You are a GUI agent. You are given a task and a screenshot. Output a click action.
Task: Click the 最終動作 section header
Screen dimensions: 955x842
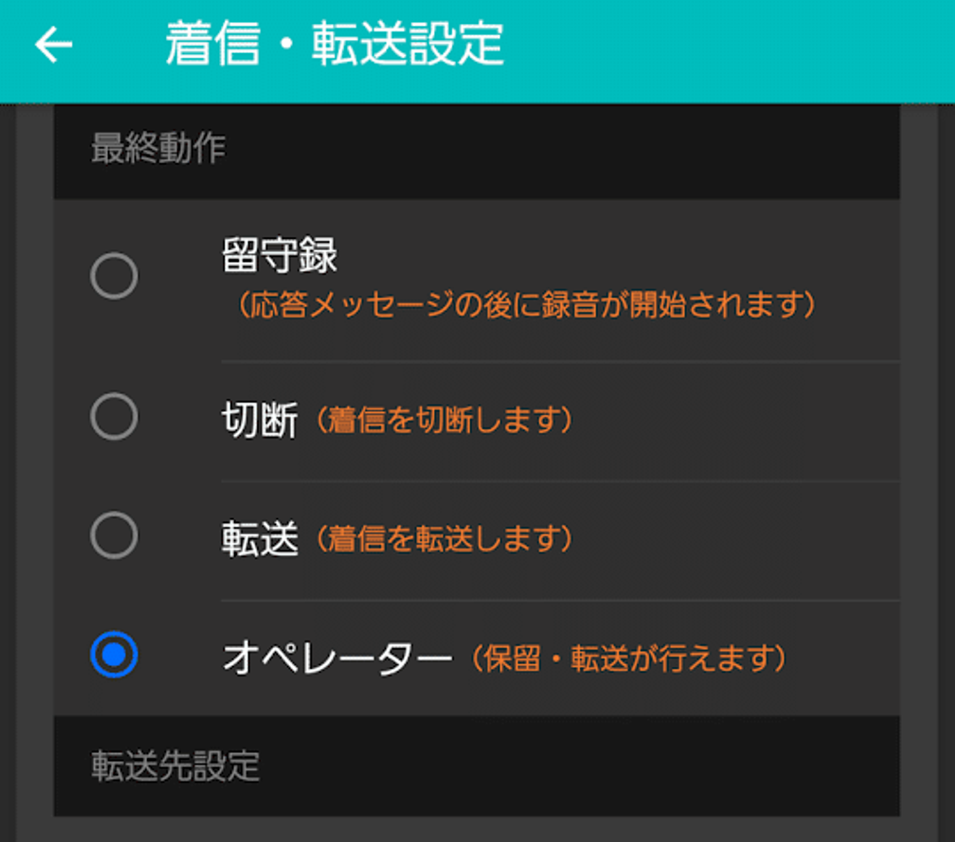click(159, 148)
